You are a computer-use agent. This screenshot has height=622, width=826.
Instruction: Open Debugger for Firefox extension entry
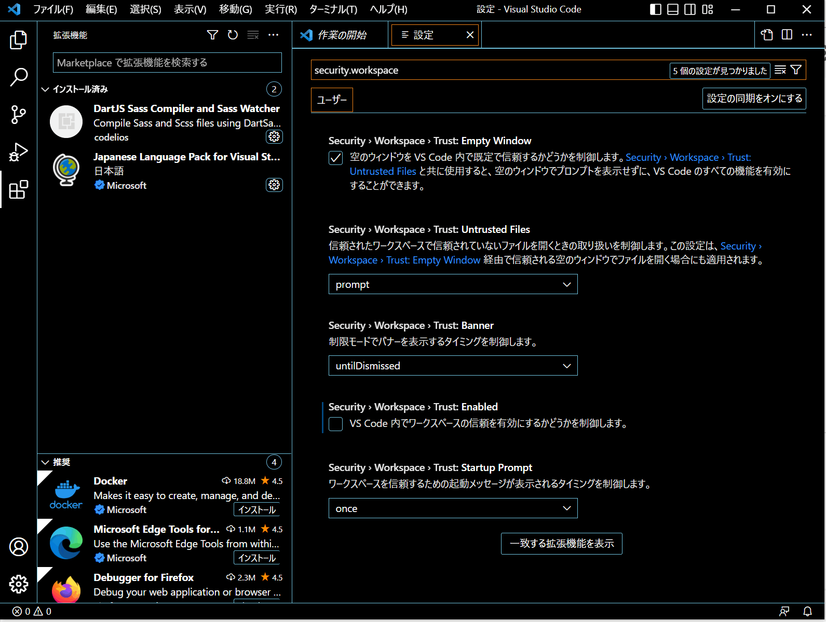(165, 586)
